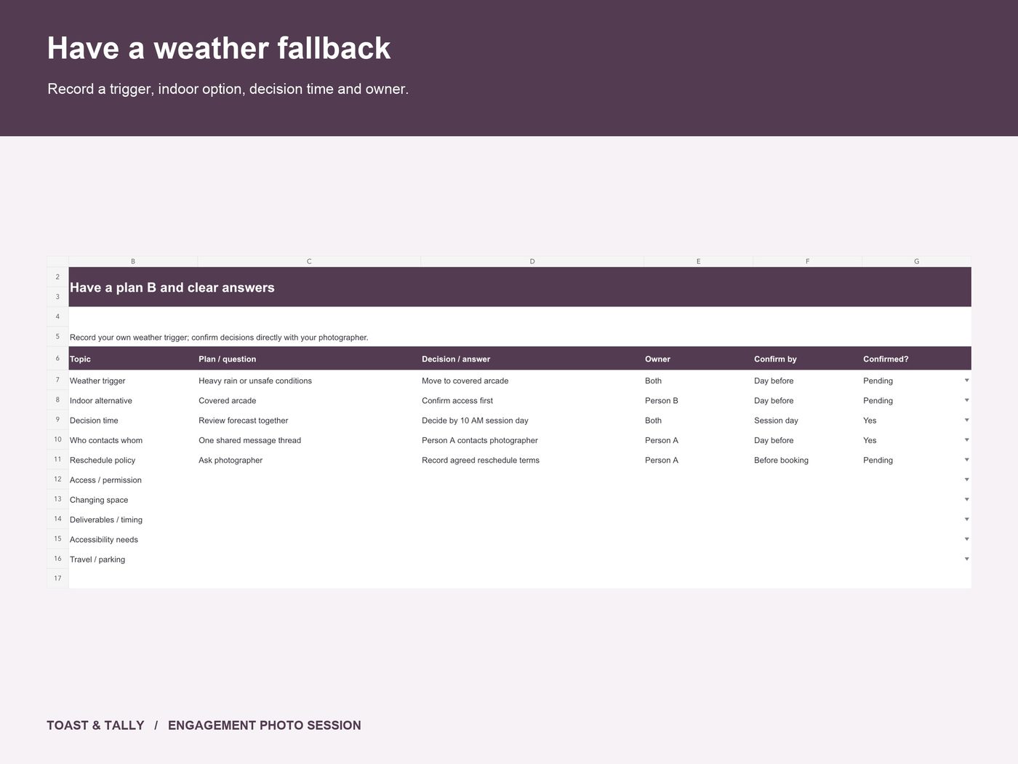Select column G header
1018x764 pixels.
[916, 261]
